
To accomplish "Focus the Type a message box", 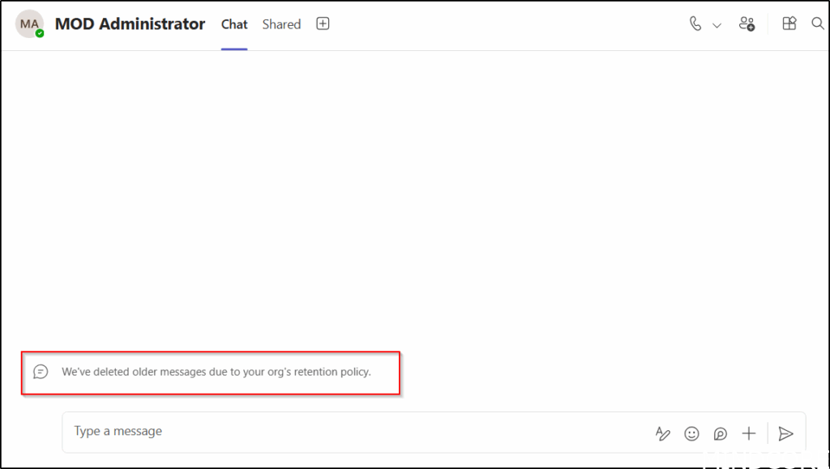I will [357, 432].
